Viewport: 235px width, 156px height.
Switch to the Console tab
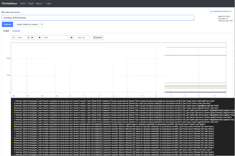pyautogui.click(x=16, y=31)
